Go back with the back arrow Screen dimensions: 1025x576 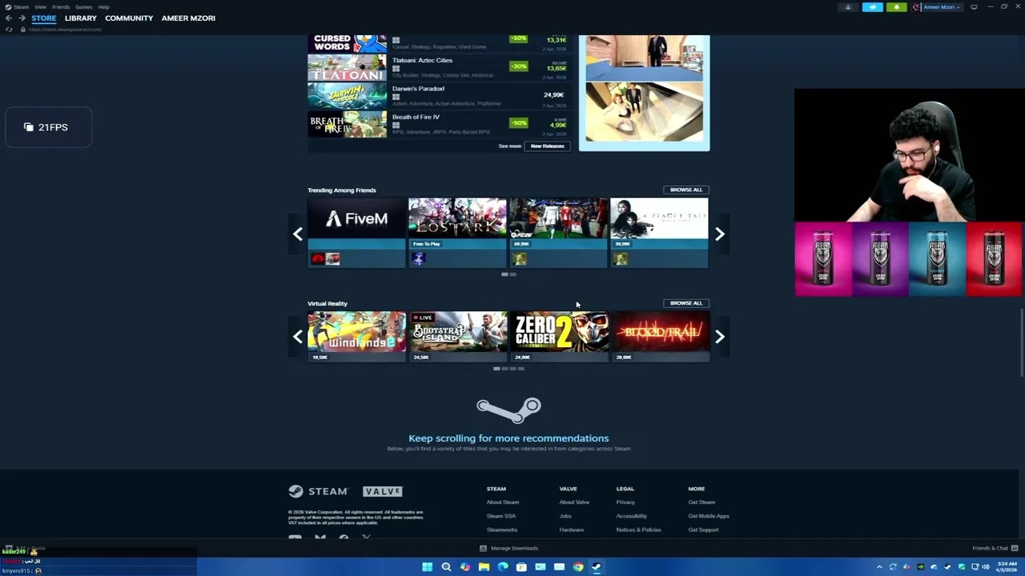(10, 18)
